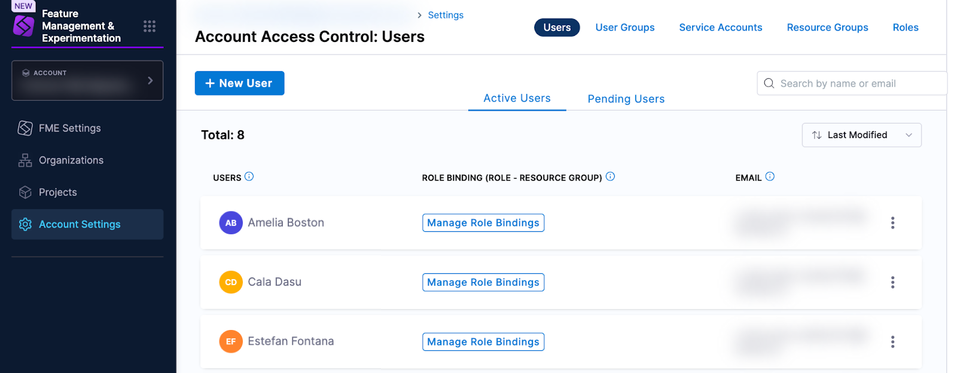Screen dimensions: 957x373
Task: Click the New User button
Action: click(239, 83)
